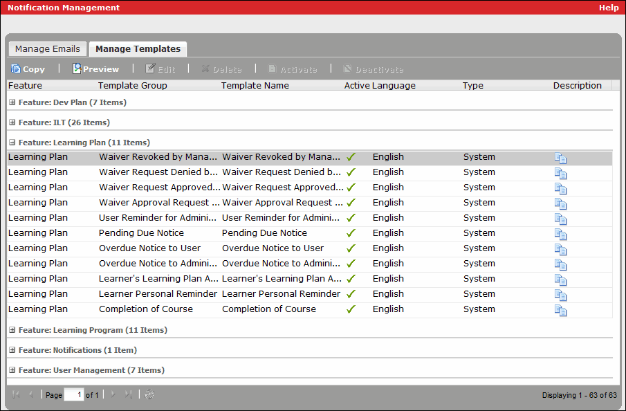Toggle the active checkmark for Pending Due Notice

pyautogui.click(x=351, y=232)
